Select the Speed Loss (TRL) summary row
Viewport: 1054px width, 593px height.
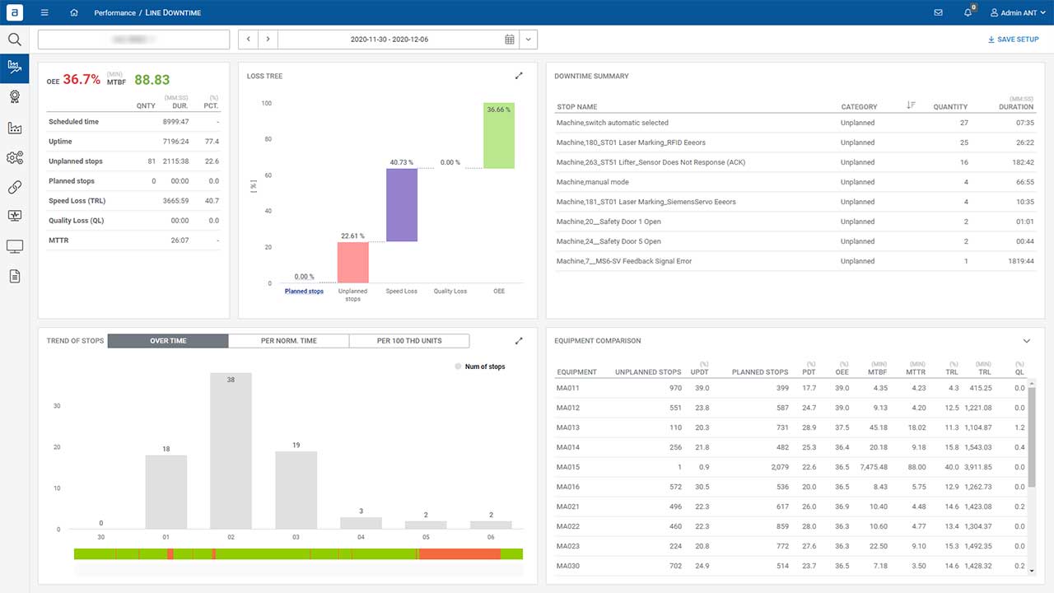pos(133,201)
